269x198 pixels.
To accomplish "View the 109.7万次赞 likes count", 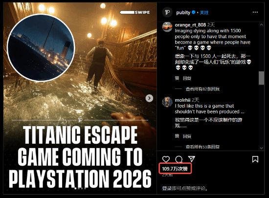I will click(175, 169).
